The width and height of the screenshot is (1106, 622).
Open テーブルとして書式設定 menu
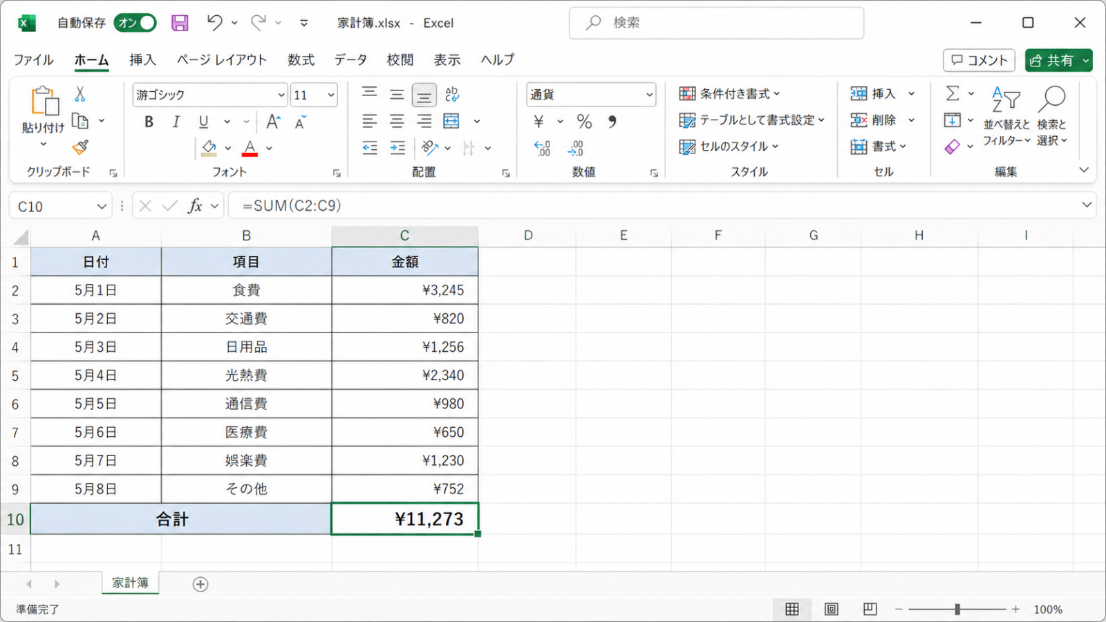(752, 120)
